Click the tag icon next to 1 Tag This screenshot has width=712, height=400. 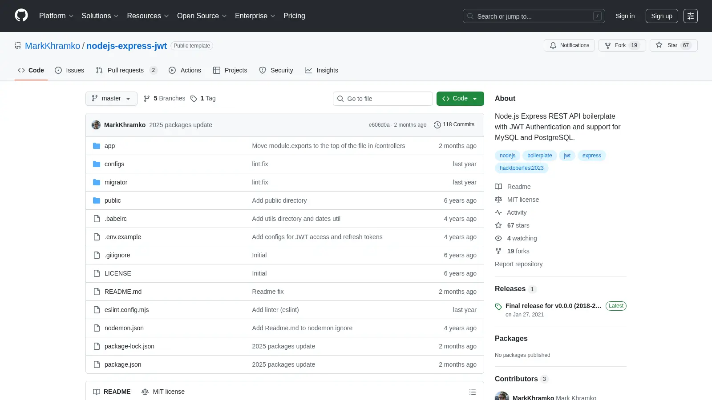[194, 99]
